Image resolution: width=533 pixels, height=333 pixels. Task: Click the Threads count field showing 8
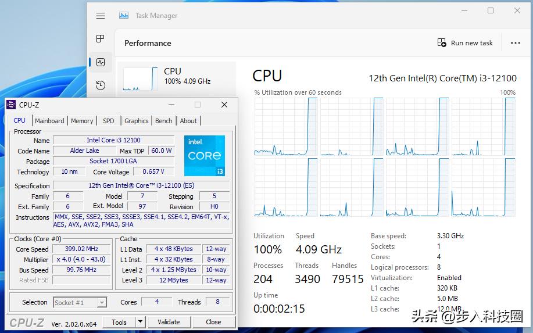click(217, 302)
